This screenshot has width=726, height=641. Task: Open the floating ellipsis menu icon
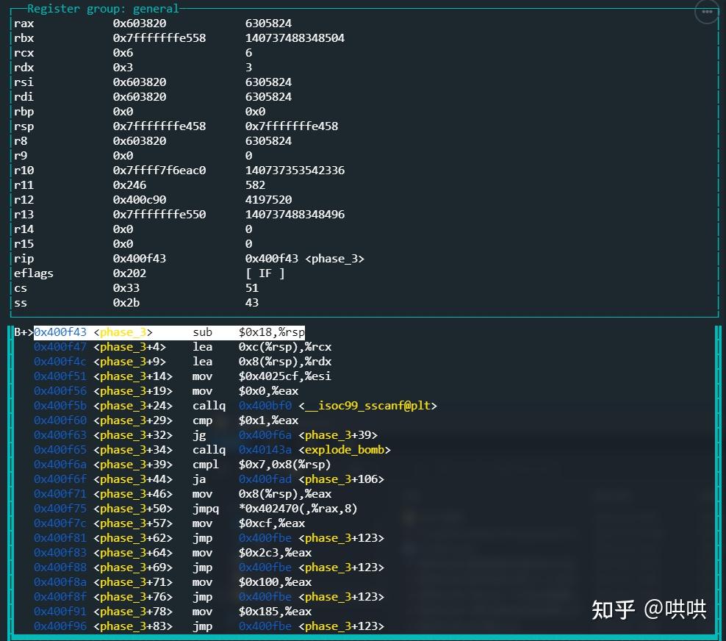pyautogui.click(x=705, y=12)
